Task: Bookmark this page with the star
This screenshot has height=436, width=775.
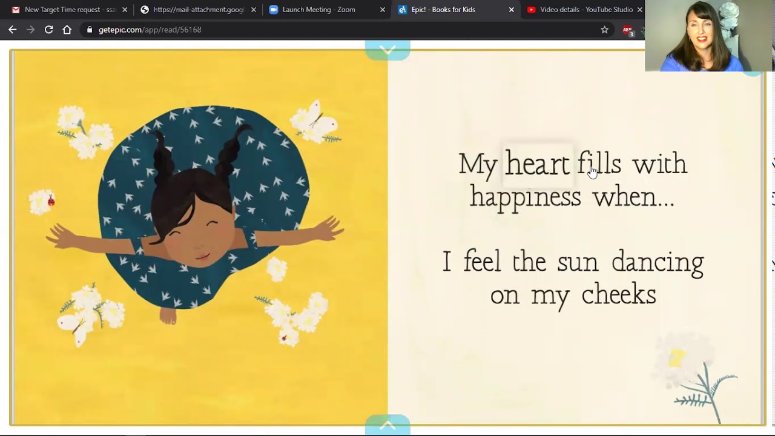Action: (604, 30)
